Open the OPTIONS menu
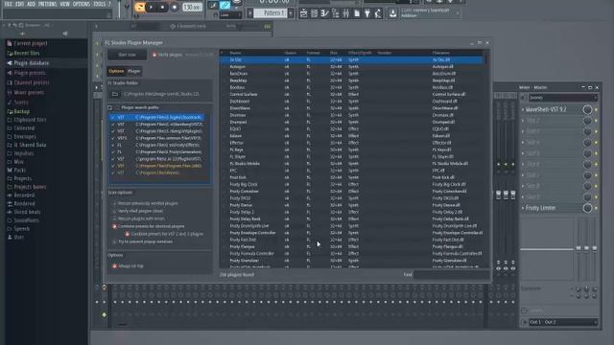 81,4
